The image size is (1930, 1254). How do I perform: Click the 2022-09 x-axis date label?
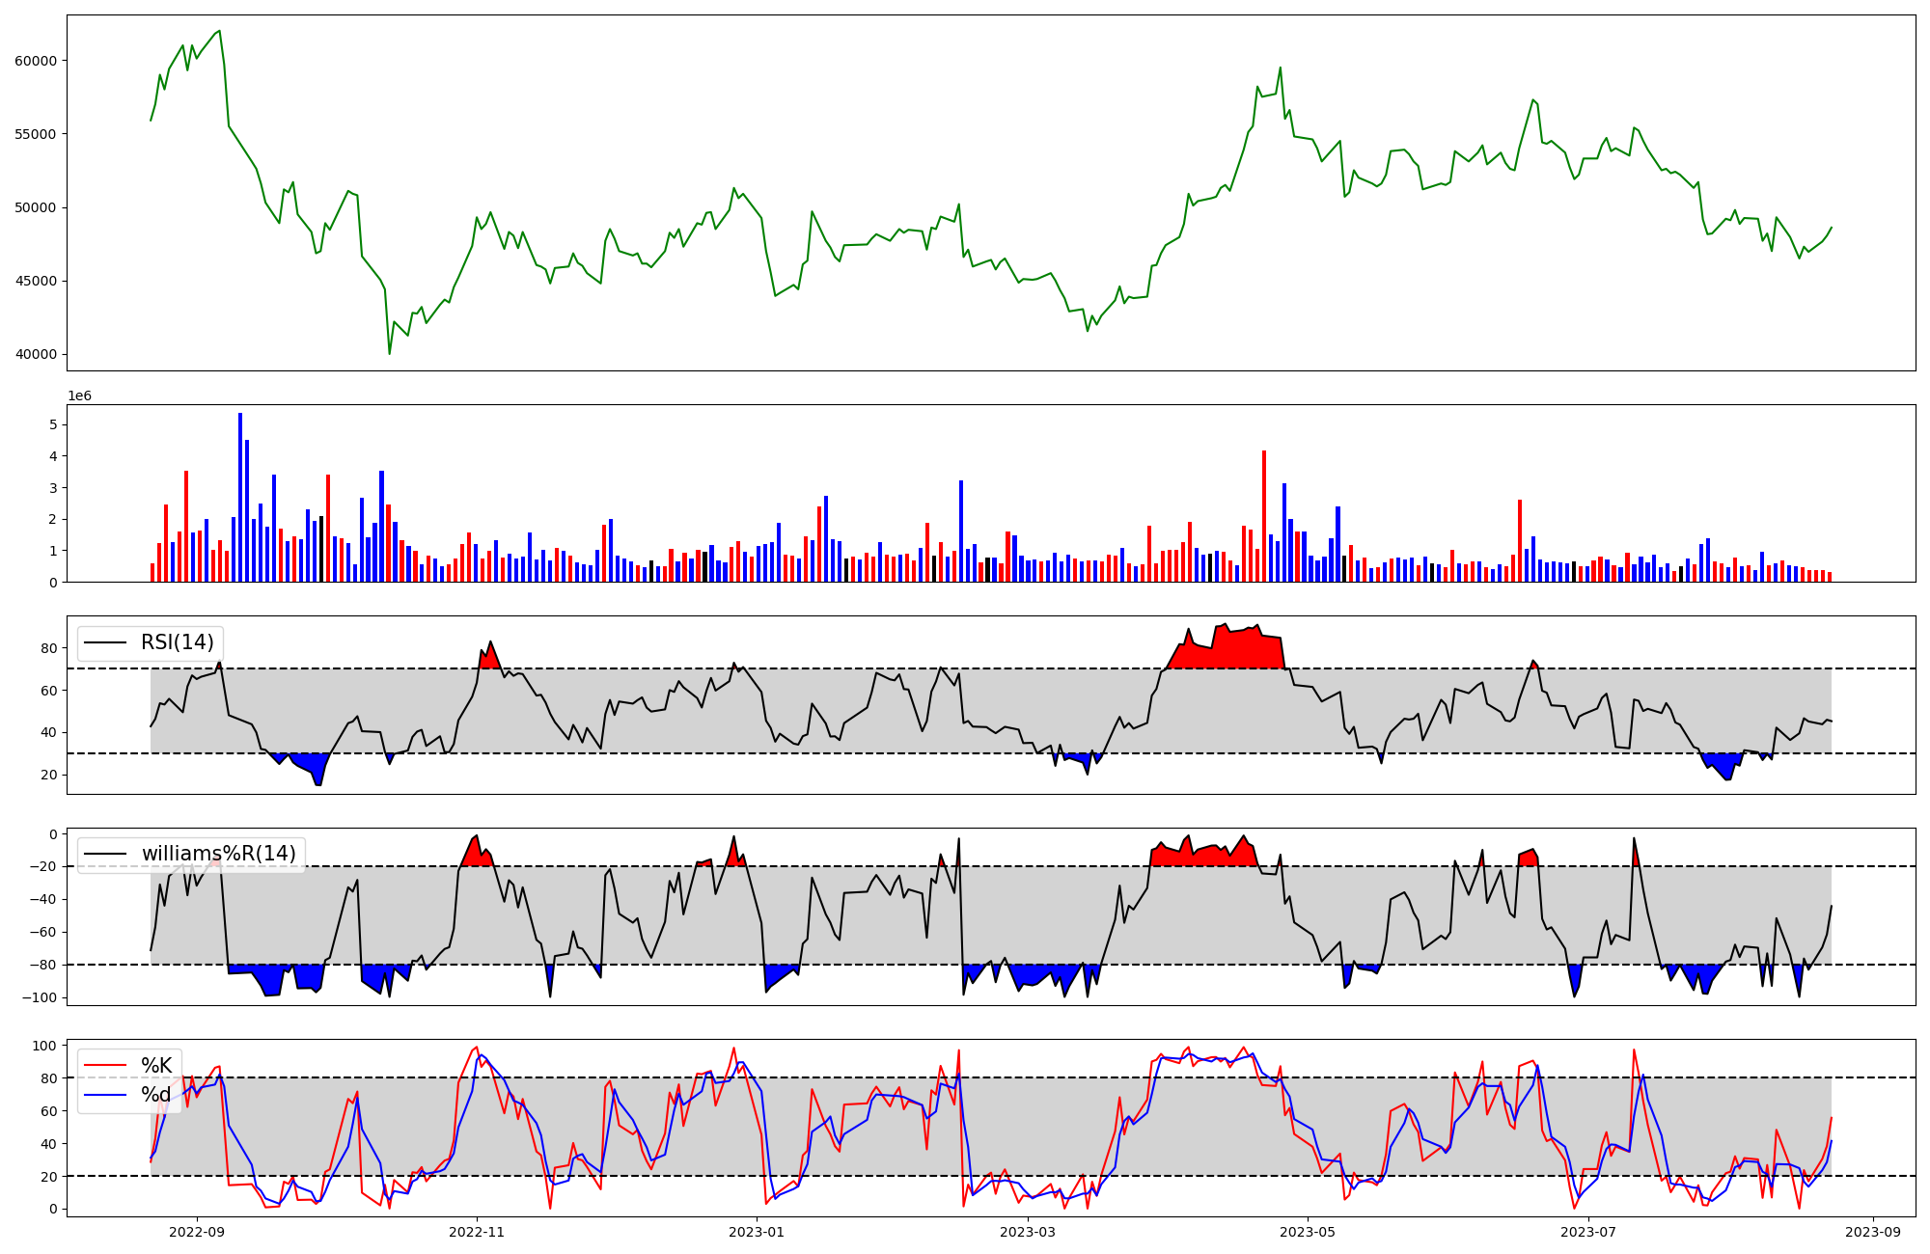click(x=197, y=1231)
